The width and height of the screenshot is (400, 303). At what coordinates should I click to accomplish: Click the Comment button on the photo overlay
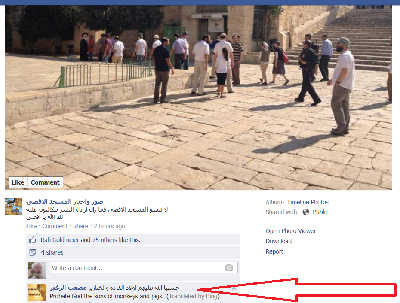[x=45, y=182]
